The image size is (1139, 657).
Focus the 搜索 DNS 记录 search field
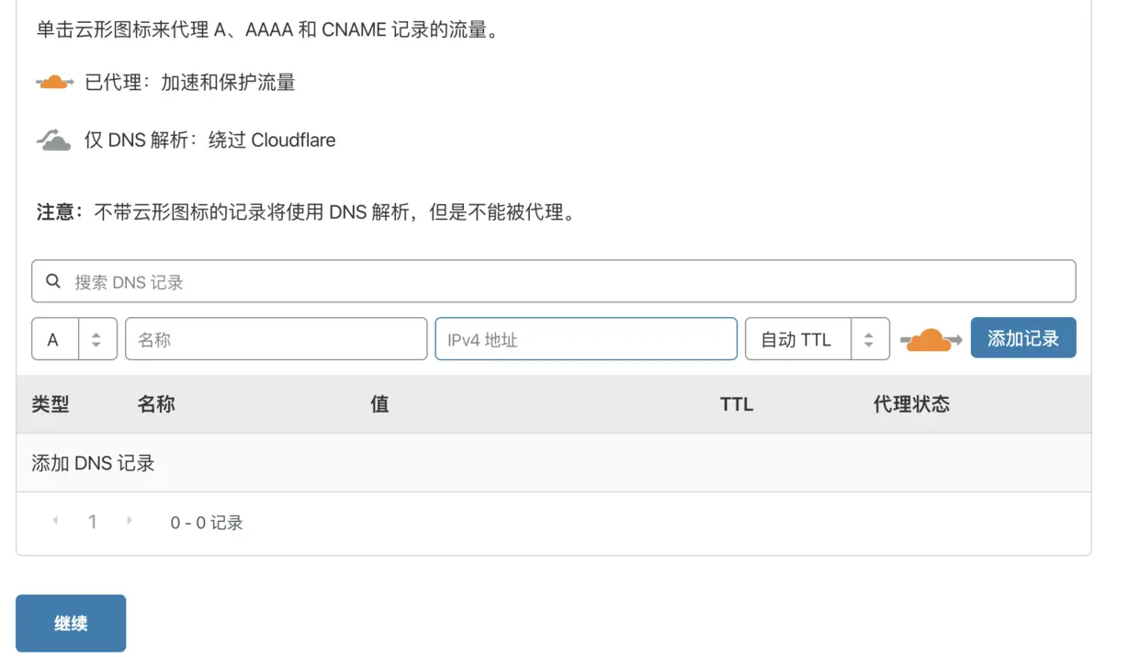tap(554, 281)
